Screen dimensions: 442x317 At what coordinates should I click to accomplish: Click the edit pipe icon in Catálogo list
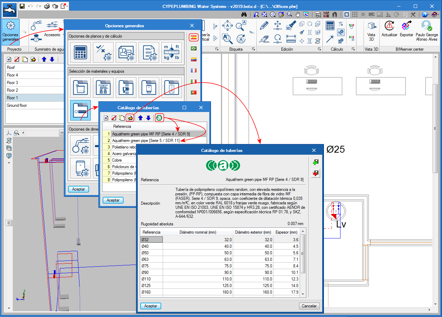pos(130,118)
